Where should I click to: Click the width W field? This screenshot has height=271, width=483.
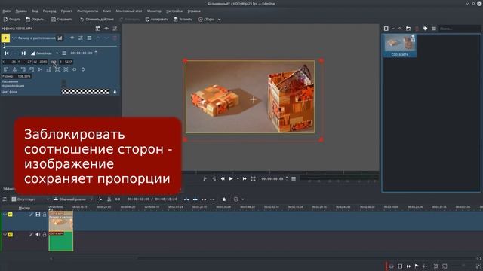40,62
